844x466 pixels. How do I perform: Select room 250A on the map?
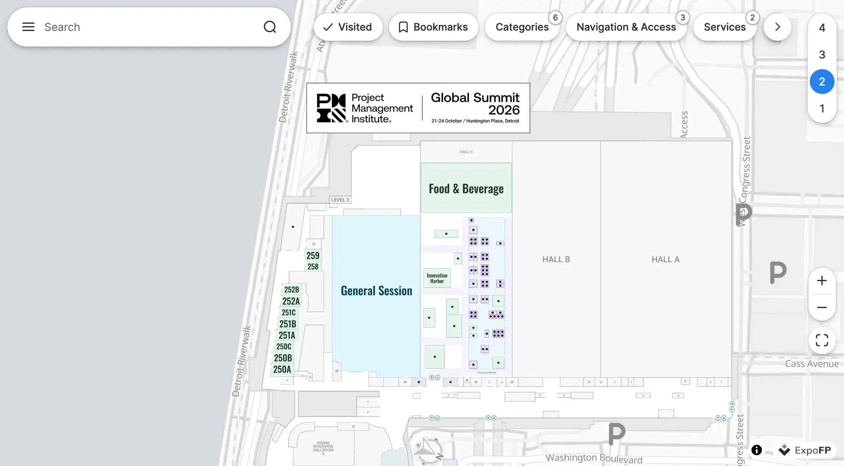coord(282,369)
